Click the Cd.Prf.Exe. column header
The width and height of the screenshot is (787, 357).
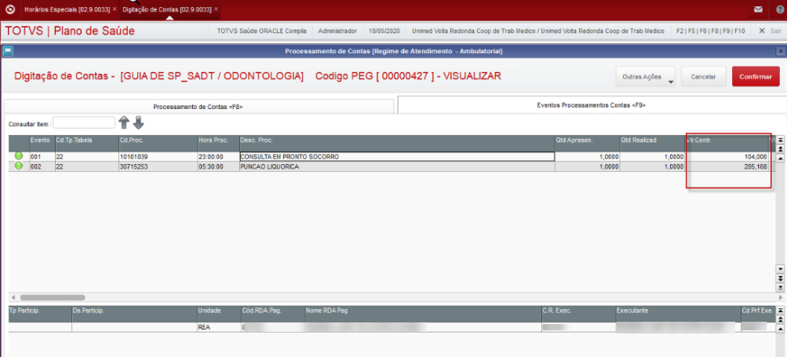coord(758,314)
